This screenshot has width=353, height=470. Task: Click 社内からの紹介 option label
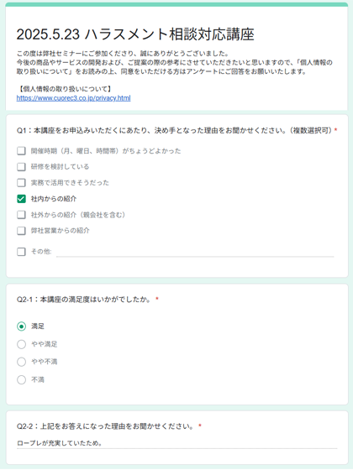(54, 199)
